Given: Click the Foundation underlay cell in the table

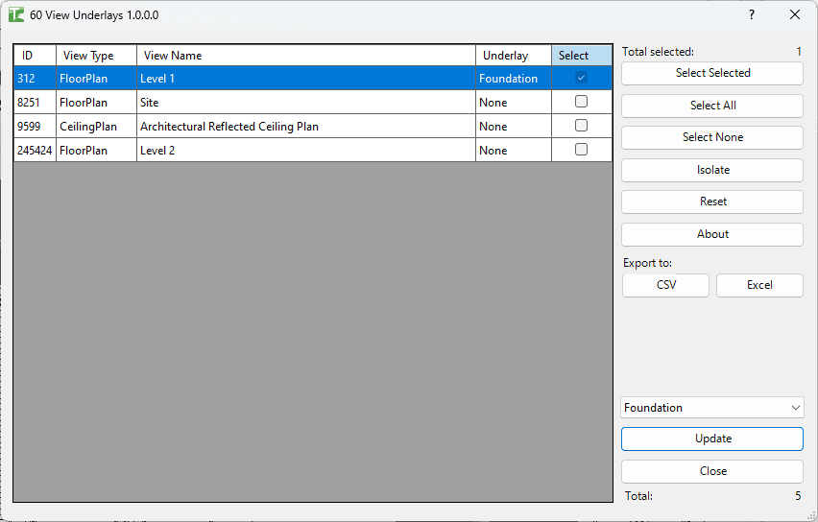Looking at the screenshot, I should pos(514,79).
